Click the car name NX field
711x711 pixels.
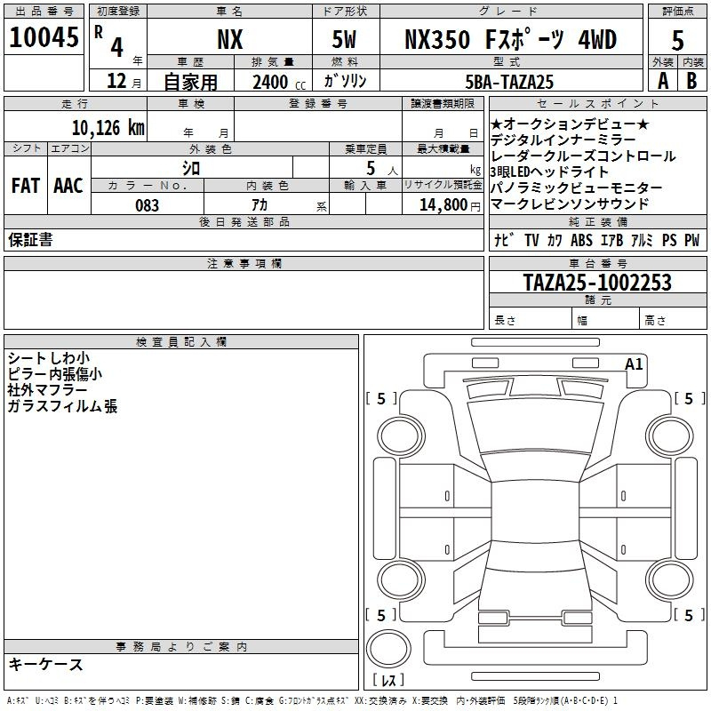229,40
